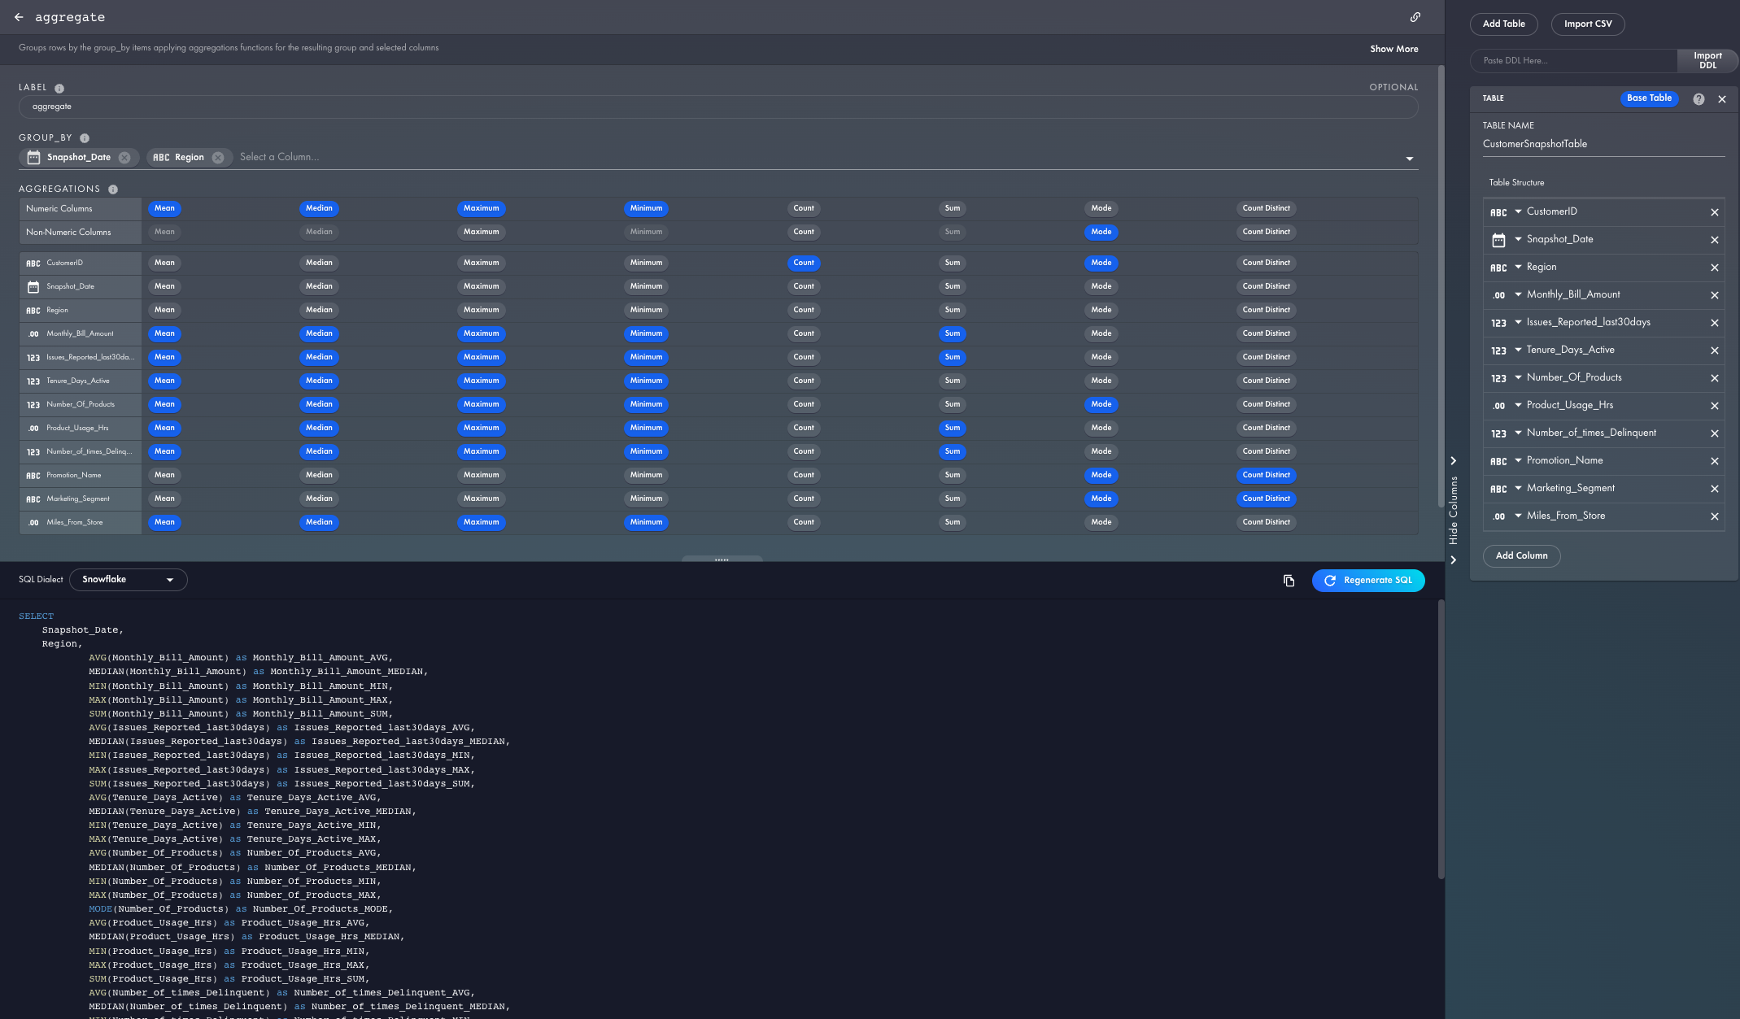Expand the group by column selector arrow
The image size is (1740, 1019).
(1409, 159)
